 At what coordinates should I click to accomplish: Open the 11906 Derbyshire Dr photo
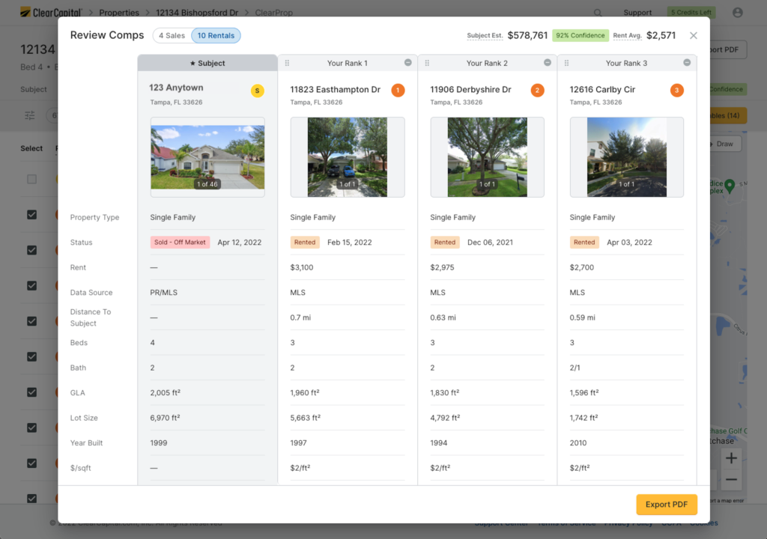[x=487, y=157]
